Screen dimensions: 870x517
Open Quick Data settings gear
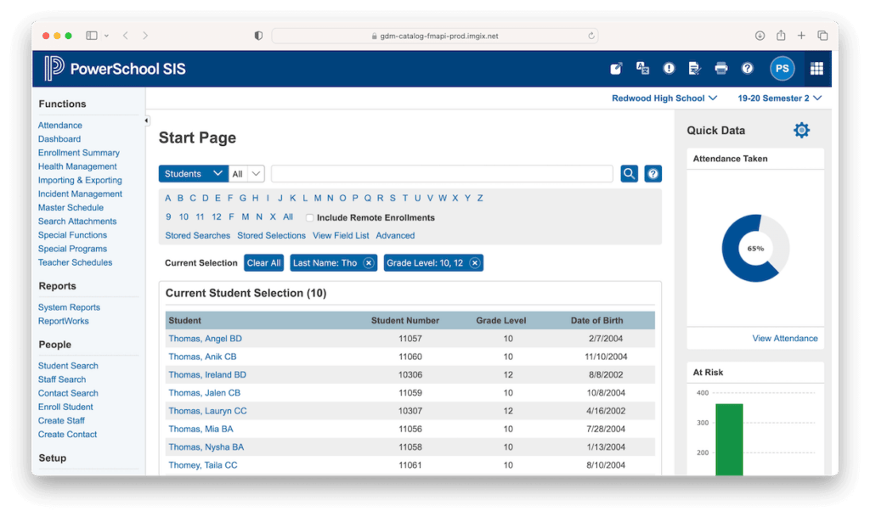click(x=801, y=130)
